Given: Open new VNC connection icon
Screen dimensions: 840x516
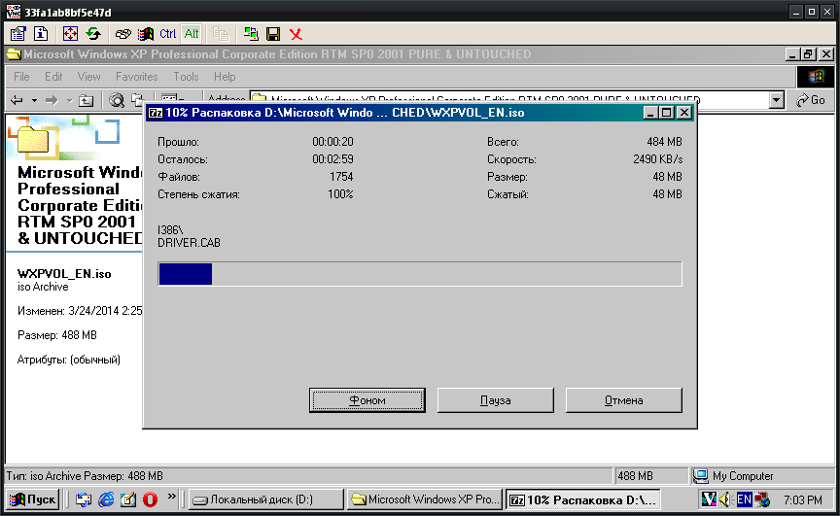Looking at the screenshot, I should pos(251,34).
